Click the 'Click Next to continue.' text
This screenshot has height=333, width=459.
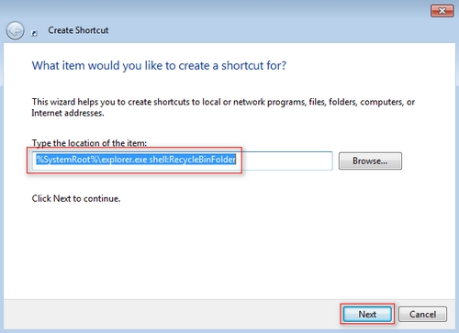coord(76,198)
